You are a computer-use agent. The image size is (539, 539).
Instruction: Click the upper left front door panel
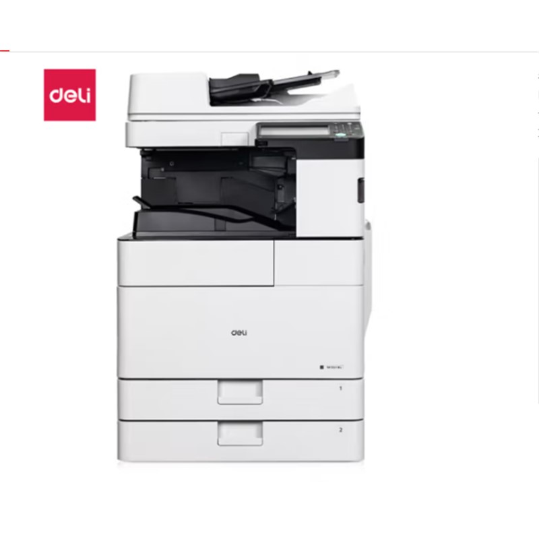coord(195,263)
